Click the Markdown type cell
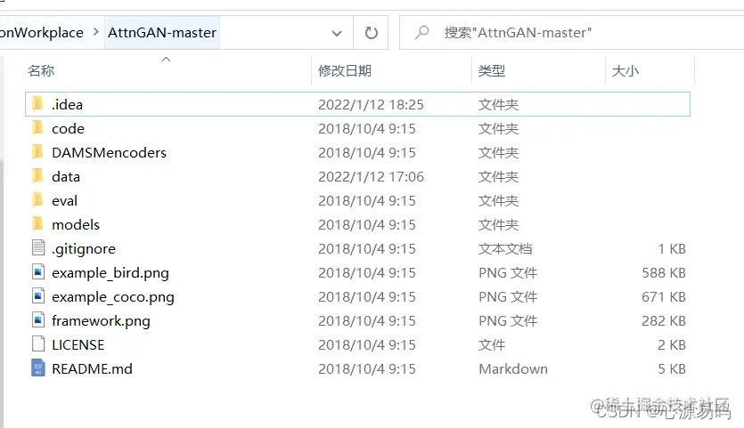The width and height of the screenshot is (744, 428). coord(513,368)
